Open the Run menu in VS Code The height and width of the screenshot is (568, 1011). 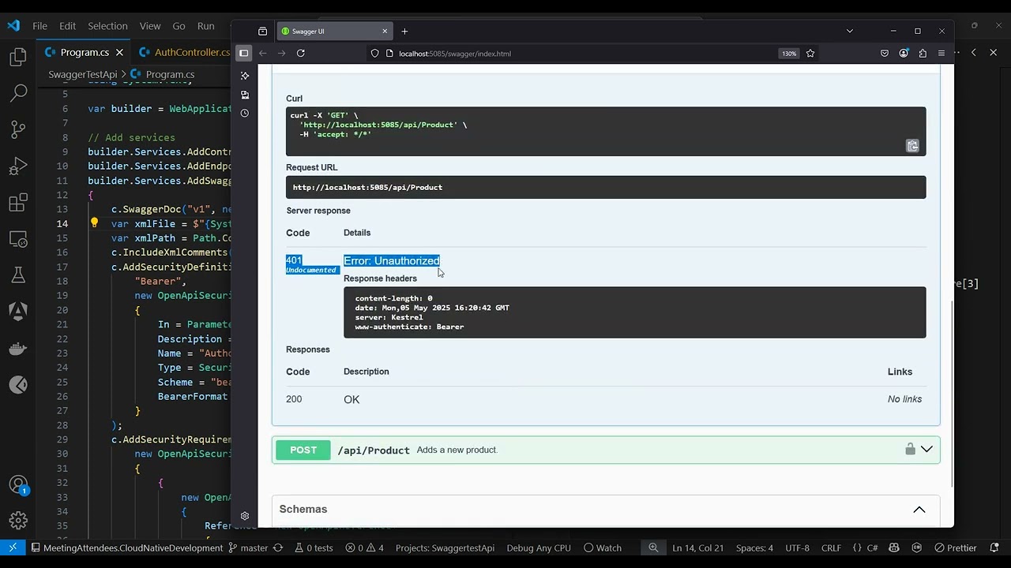pos(205,26)
